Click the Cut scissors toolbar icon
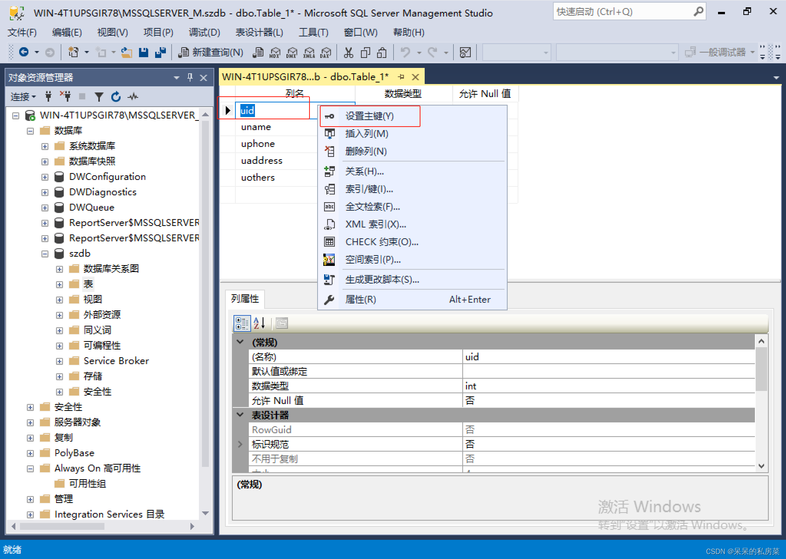 [x=349, y=52]
